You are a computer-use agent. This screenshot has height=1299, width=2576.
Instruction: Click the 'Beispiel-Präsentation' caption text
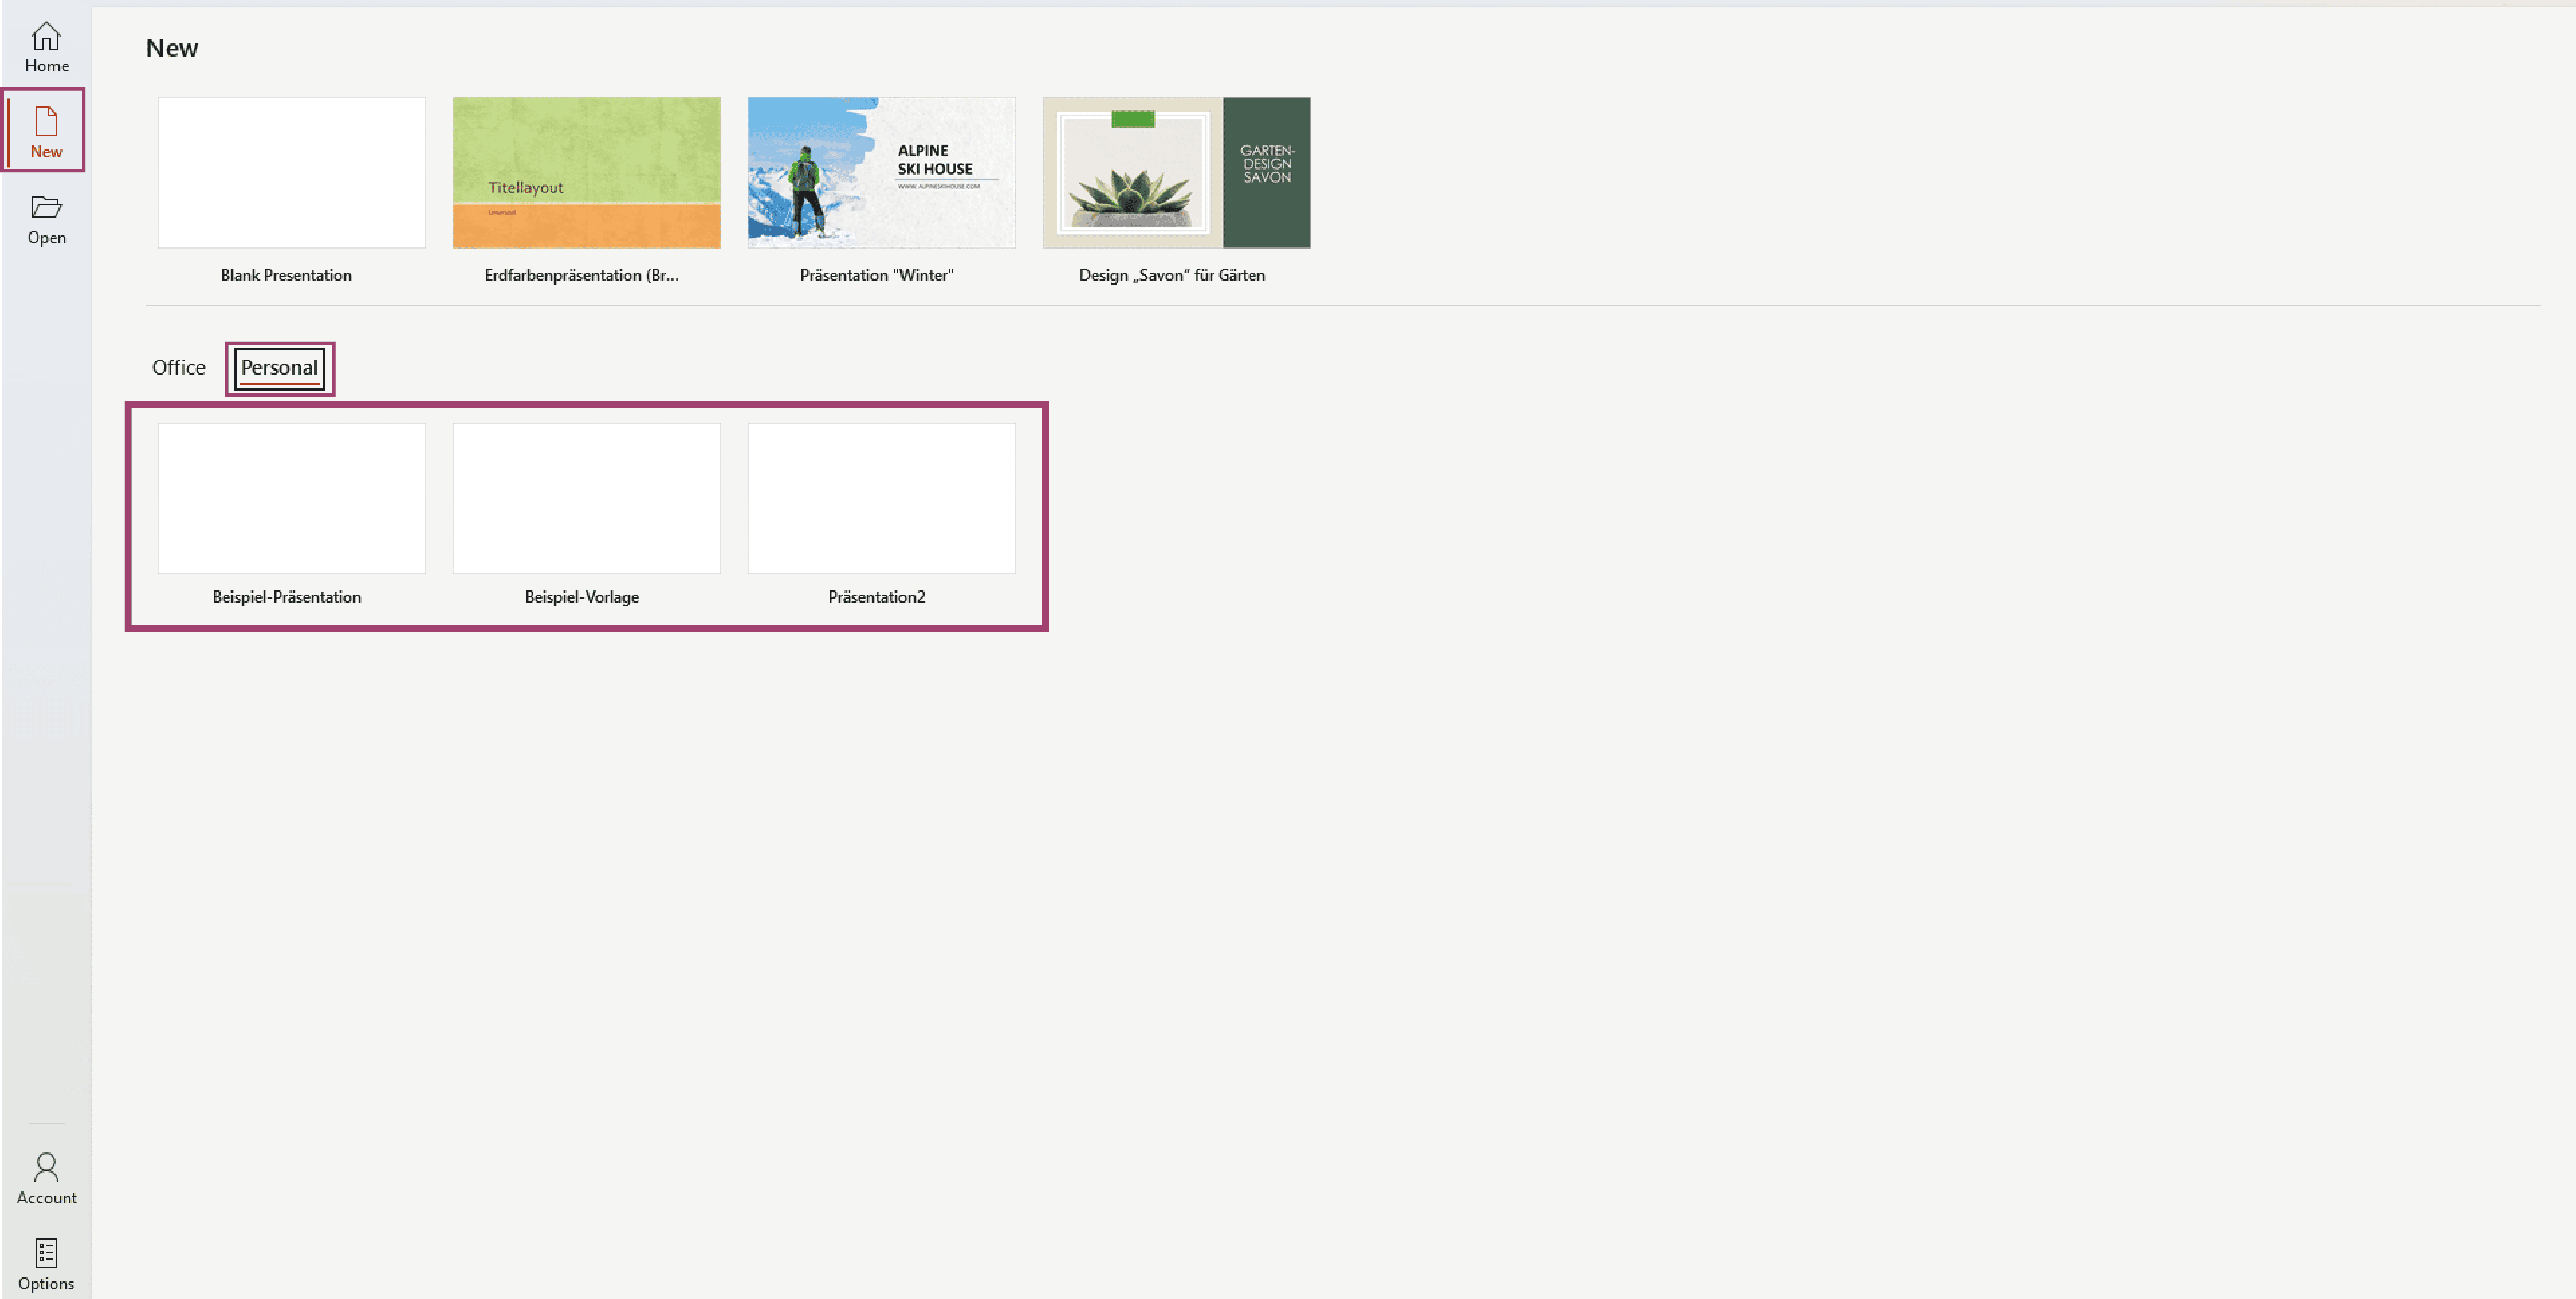click(287, 597)
